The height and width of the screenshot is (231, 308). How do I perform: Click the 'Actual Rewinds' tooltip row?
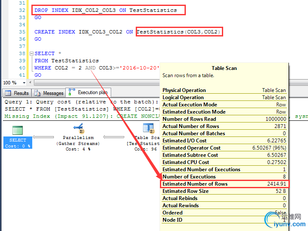coord(224,206)
